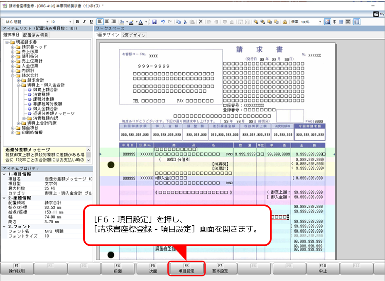Click third layer-order icon in toolbar
This screenshot has height=281, width=385.
[270, 22]
